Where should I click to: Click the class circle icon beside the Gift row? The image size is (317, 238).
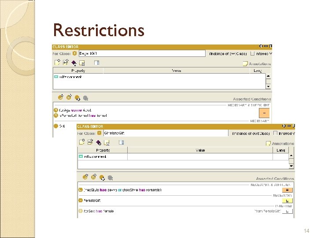click(x=56, y=126)
